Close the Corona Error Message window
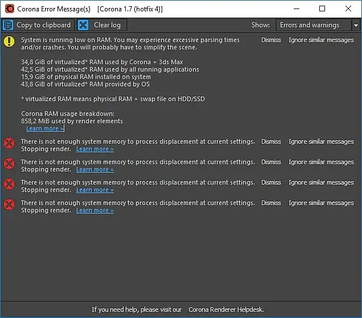The width and height of the screenshot is (362, 318). 348,9
